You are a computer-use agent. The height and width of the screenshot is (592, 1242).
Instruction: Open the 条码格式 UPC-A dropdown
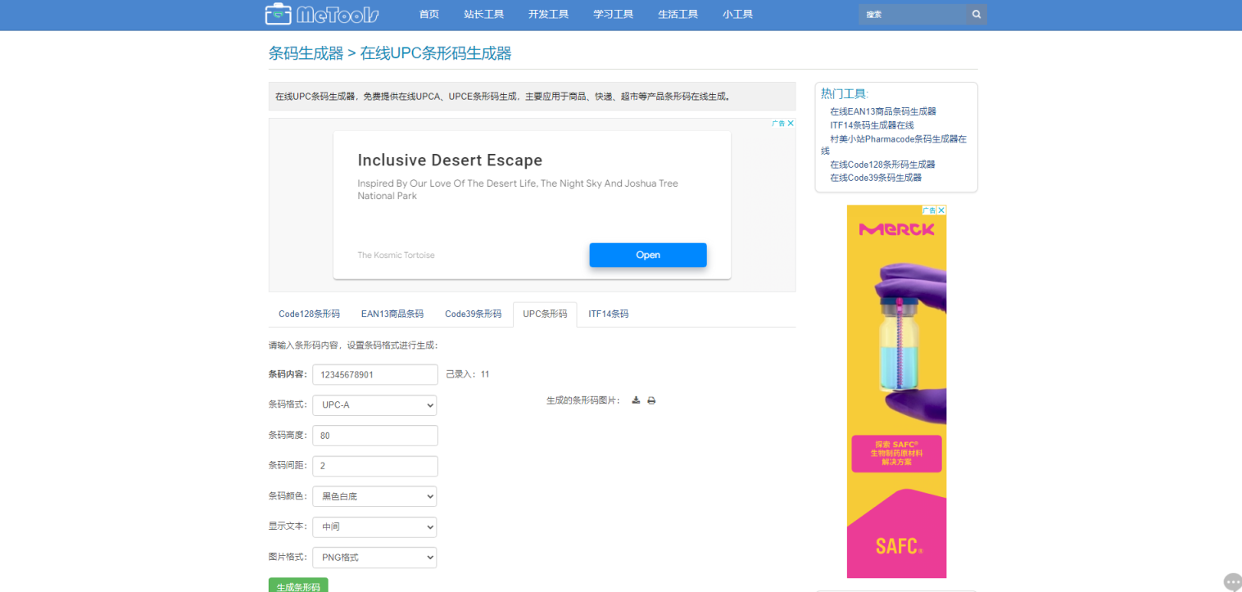(x=374, y=405)
